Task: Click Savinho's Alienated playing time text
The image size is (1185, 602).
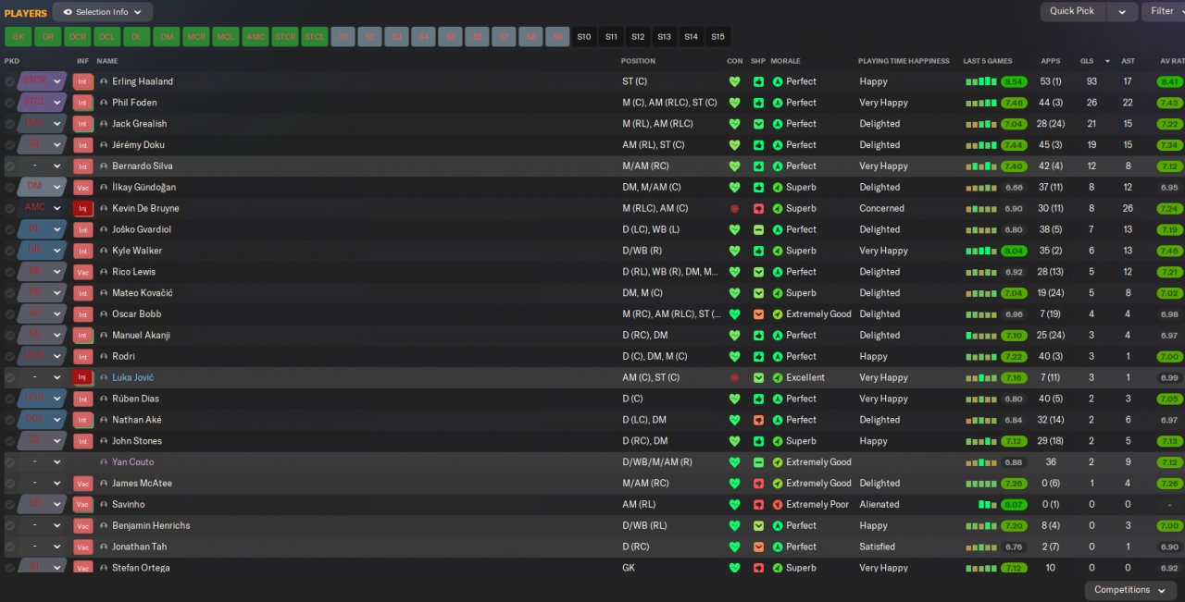Action: tap(879, 504)
